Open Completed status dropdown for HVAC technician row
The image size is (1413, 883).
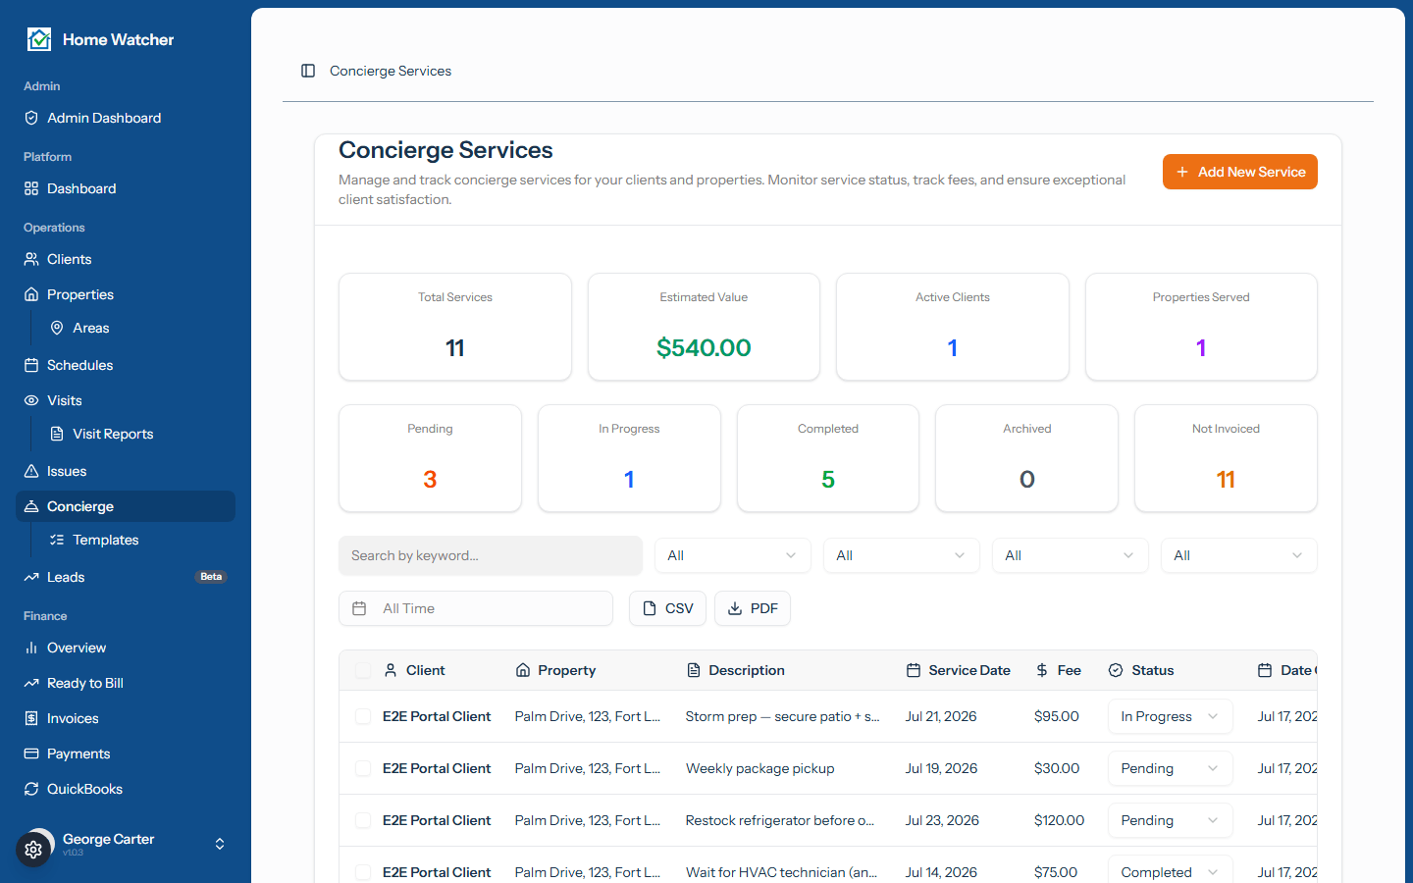[x=1171, y=869]
